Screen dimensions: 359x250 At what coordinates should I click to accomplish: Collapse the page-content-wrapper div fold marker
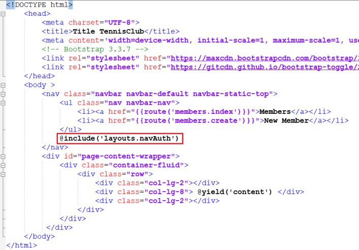tap(3, 156)
